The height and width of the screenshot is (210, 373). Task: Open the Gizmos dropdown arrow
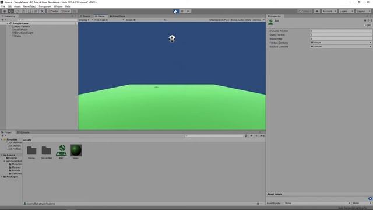(263, 20)
